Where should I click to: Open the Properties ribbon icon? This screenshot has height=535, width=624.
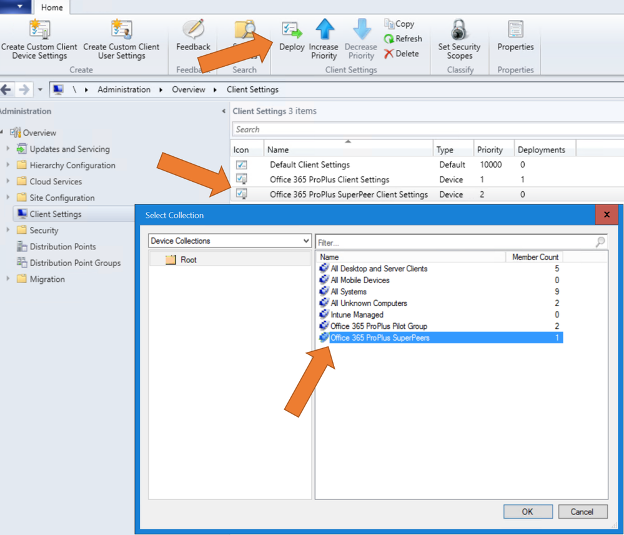[x=515, y=29]
